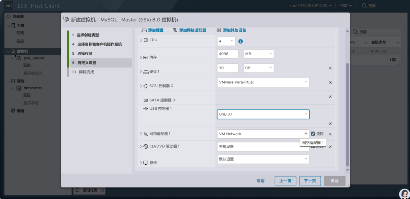Image resolution: width=410 pixels, height=199 pixels.
Task: Click the 主机内存 column header
Action: (x=385, y=42)
